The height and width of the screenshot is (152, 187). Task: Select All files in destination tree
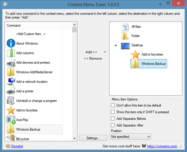tap(136, 27)
